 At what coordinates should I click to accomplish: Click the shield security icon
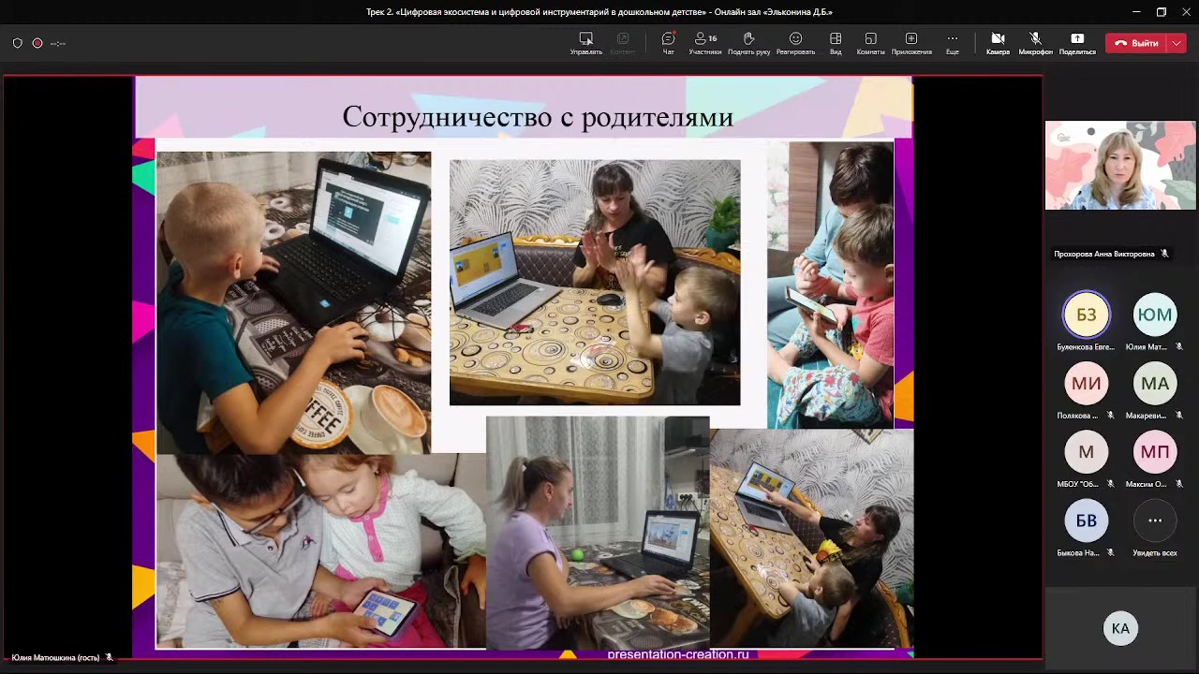click(17, 43)
